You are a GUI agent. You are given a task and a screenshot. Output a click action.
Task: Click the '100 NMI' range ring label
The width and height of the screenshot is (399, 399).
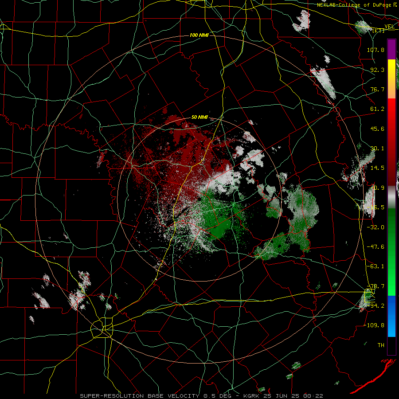[199, 35]
